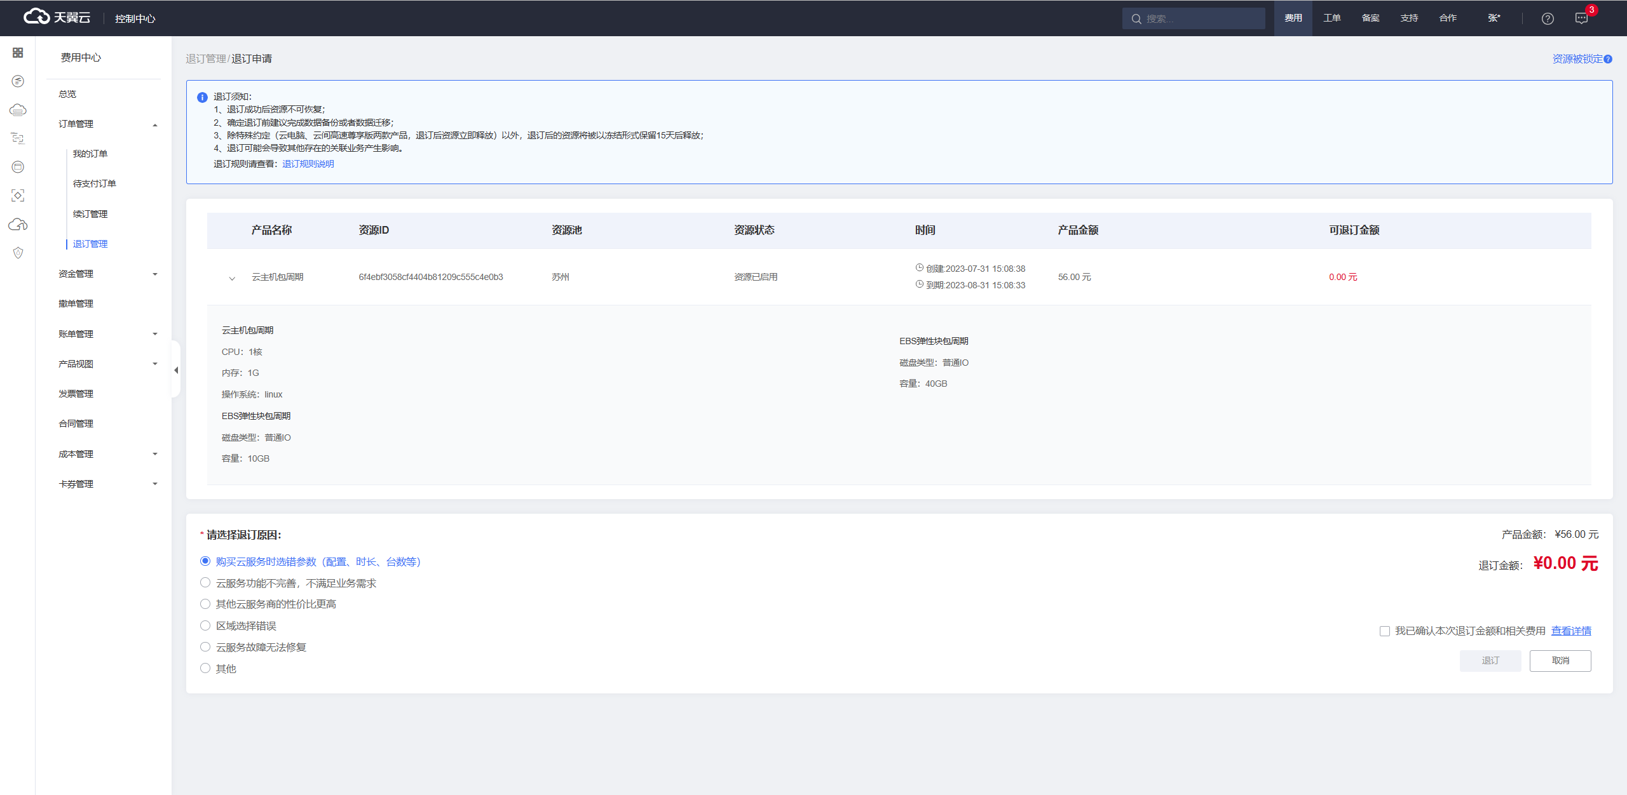1627x795 pixels.
Task: Select reason 区域选择错误
Action: [x=205, y=626]
